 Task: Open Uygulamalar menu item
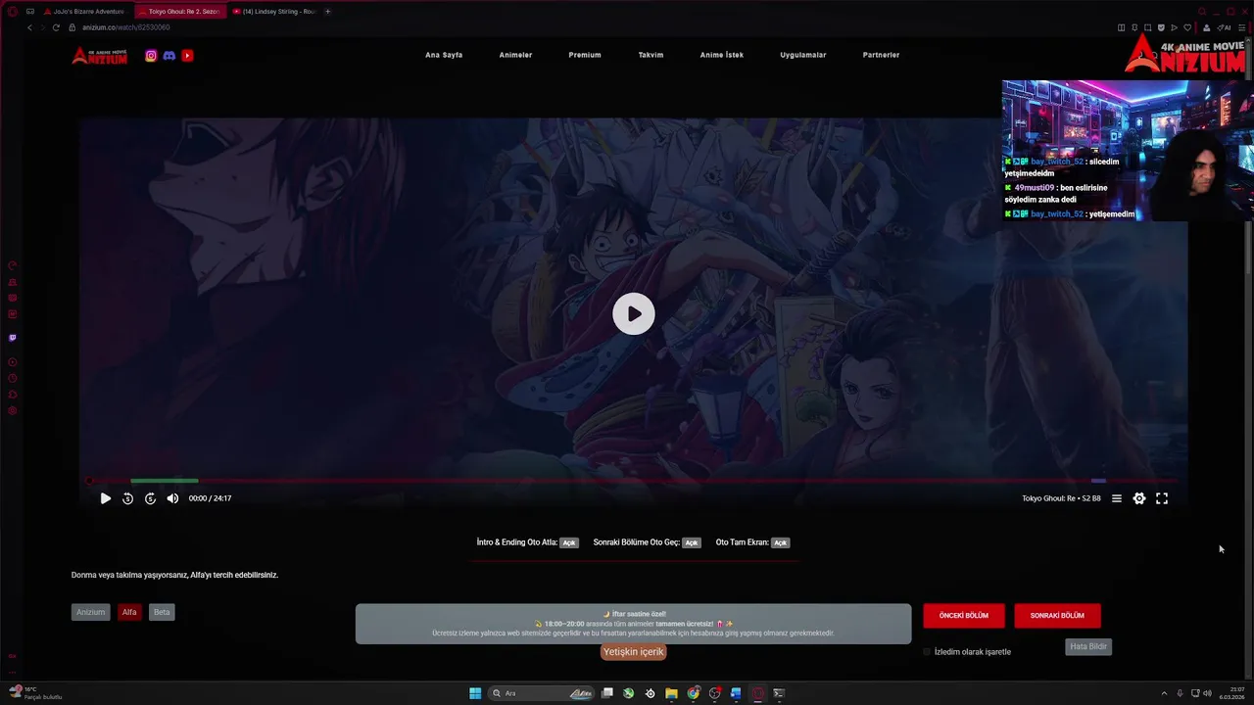pyautogui.click(x=803, y=55)
